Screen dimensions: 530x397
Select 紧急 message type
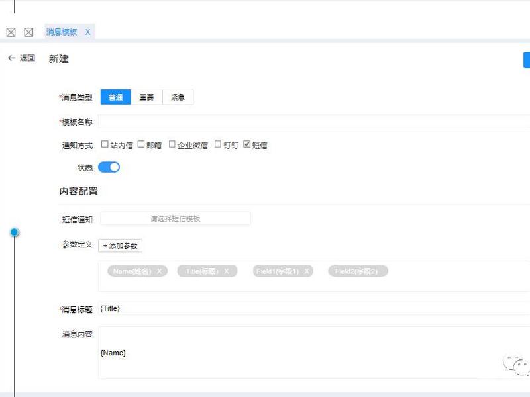pos(178,97)
